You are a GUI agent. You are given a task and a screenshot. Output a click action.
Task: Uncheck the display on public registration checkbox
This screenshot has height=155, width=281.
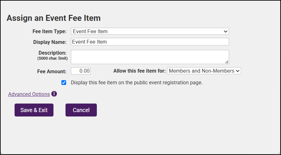point(64,82)
